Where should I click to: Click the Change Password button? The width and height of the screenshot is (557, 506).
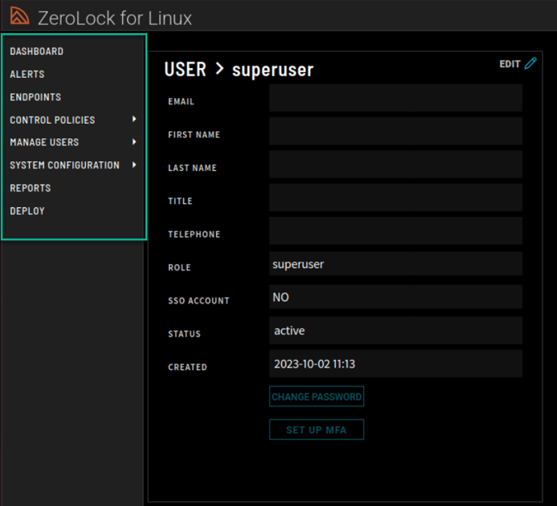[317, 396]
